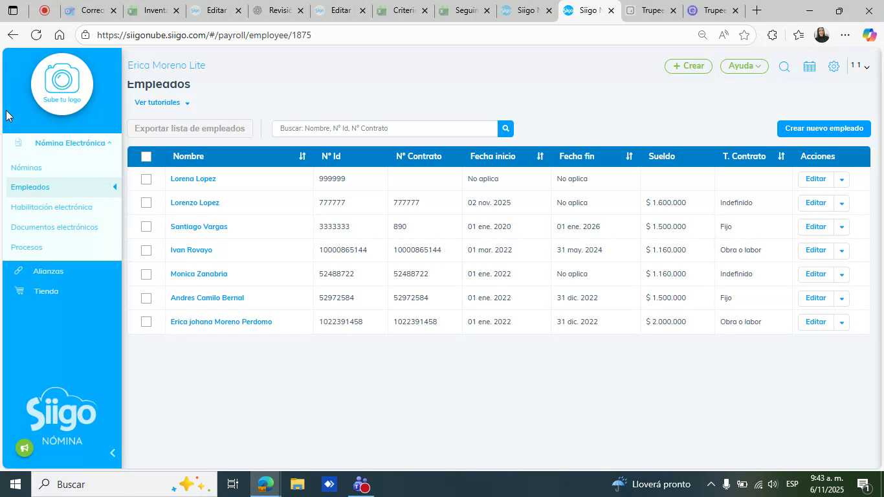Check the Lorenzo Lopez row checkbox

tap(146, 203)
